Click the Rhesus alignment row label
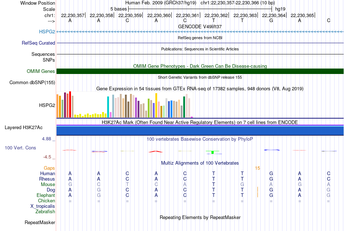This screenshot has width=344, height=231. coord(47,179)
